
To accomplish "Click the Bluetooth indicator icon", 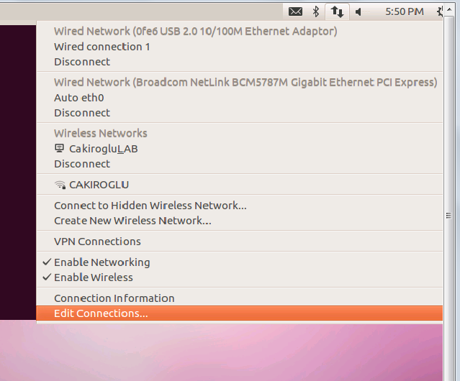I will [315, 12].
